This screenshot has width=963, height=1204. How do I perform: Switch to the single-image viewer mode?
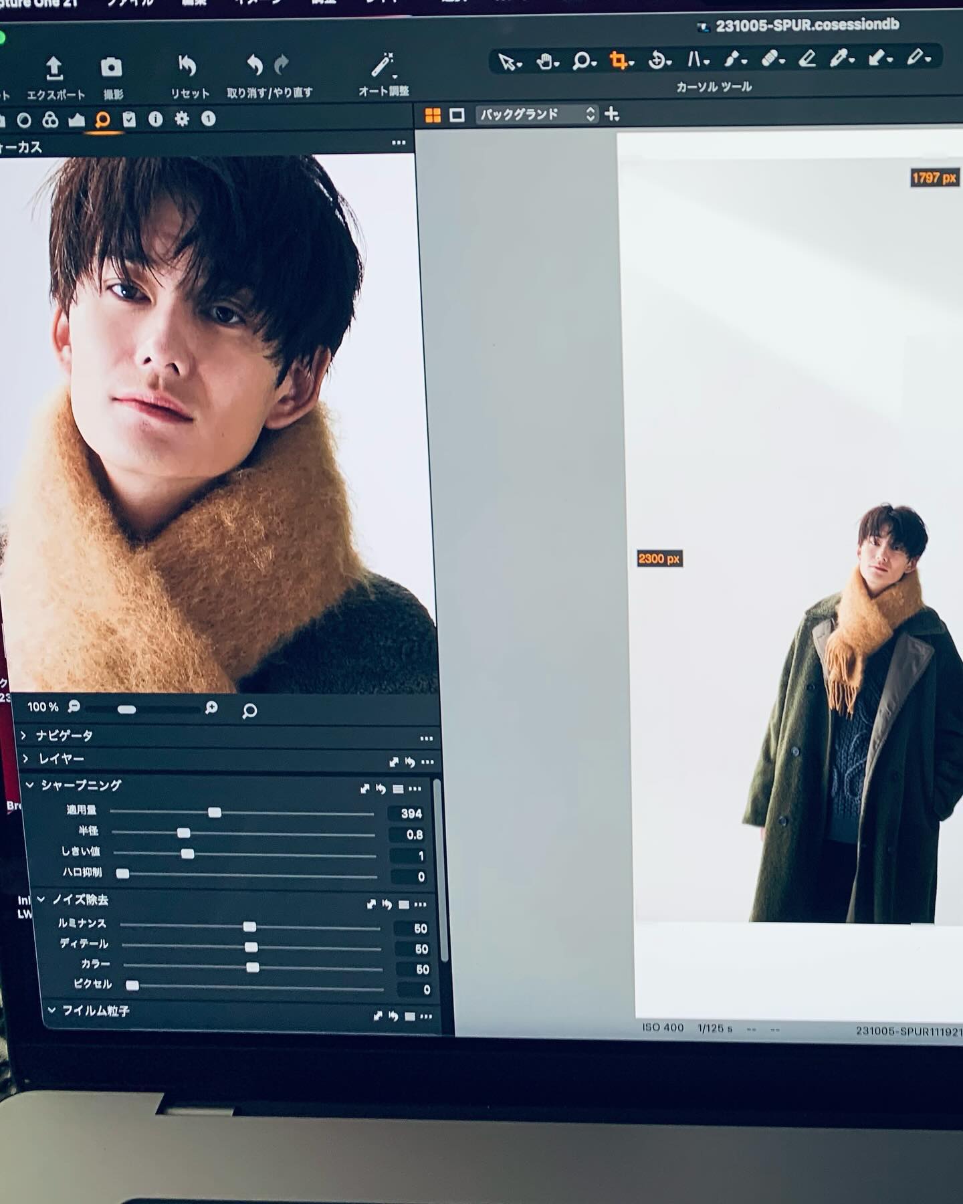[x=457, y=115]
